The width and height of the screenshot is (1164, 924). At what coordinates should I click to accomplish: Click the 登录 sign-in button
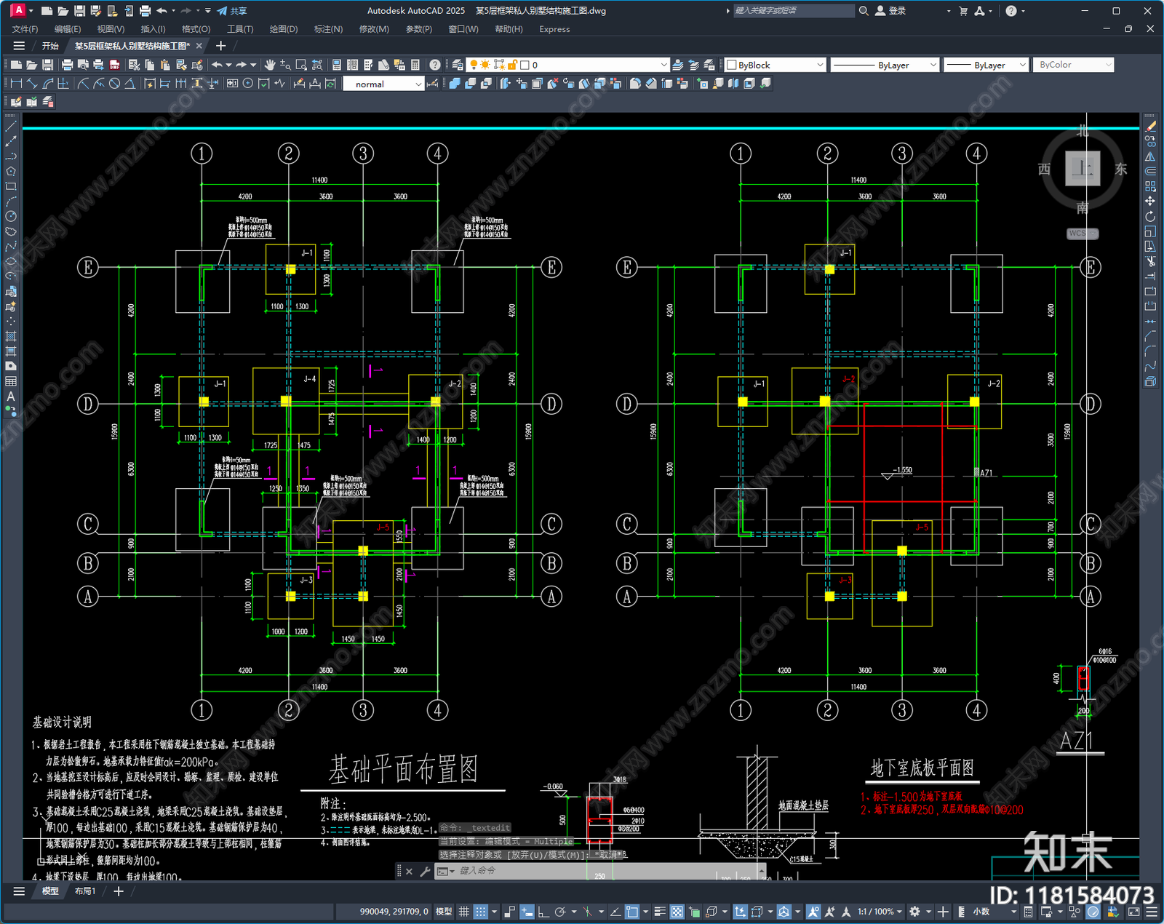891,11
